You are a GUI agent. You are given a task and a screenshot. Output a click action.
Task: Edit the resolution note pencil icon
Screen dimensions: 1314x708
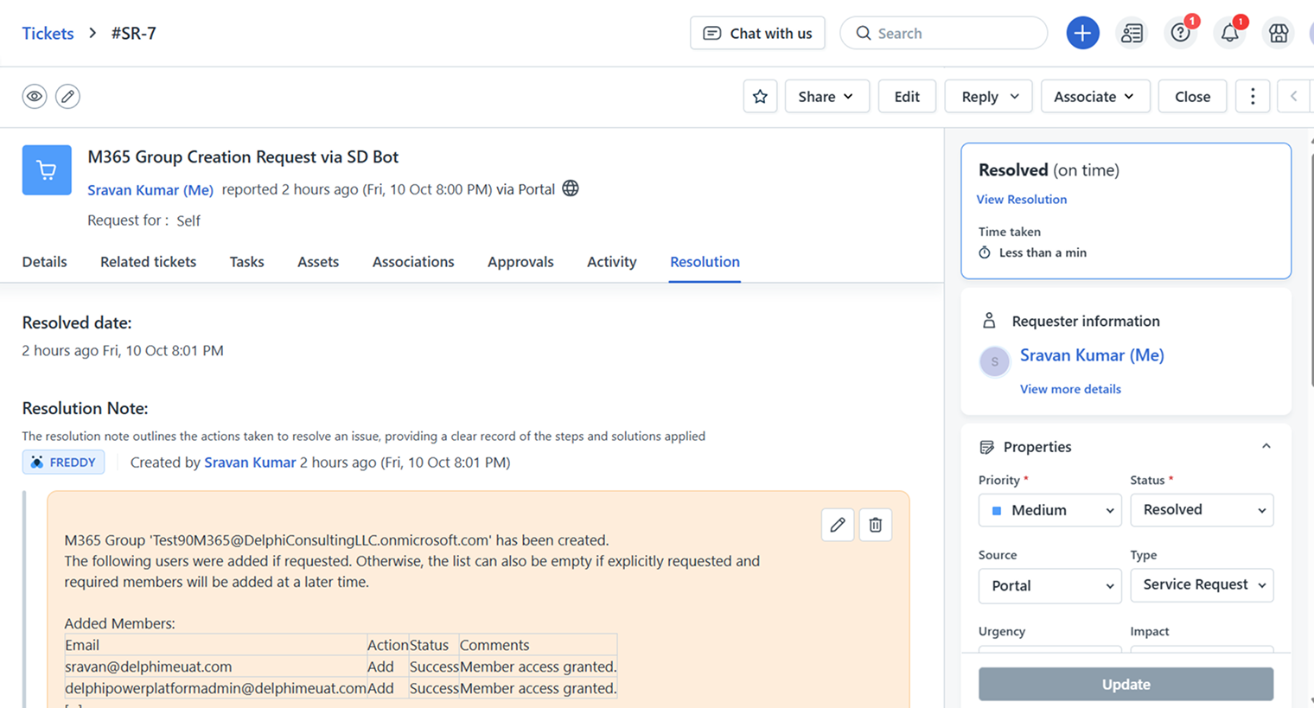coord(838,525)
